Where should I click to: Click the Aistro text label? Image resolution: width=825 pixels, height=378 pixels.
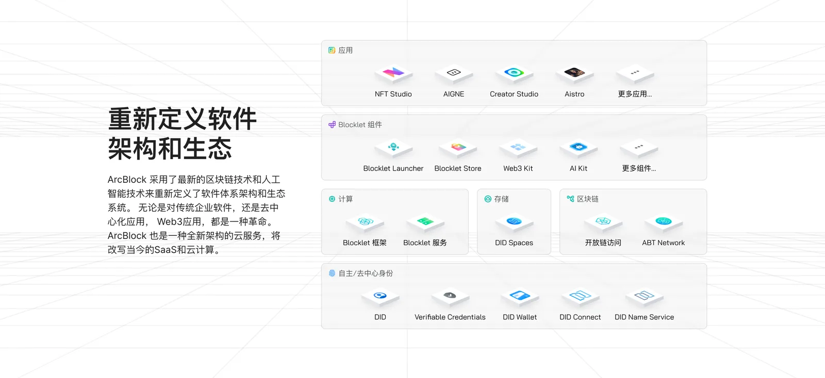(x=574, y=94)
